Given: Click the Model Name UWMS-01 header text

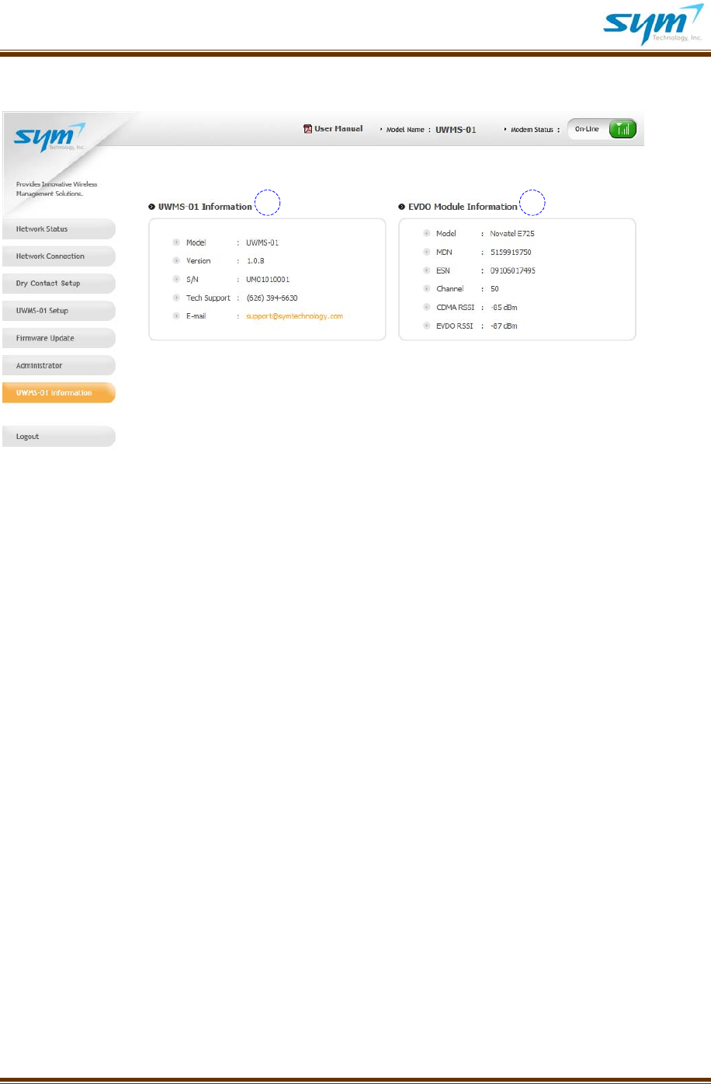Looking at the screenshot, I should coord(456,129).
